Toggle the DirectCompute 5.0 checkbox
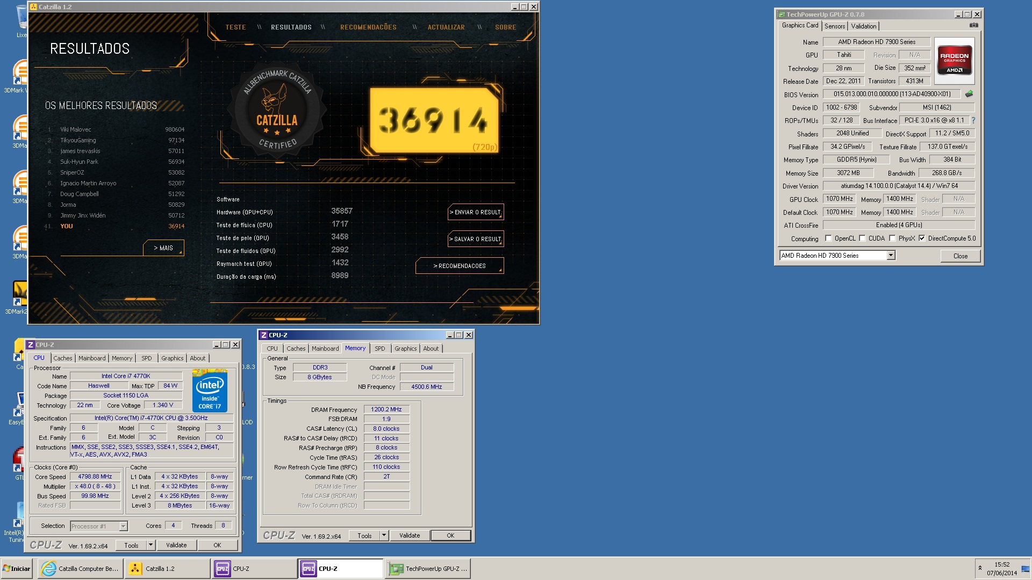Image resolution: width=1032 pixels, height=580 pixels. point(922,238)
